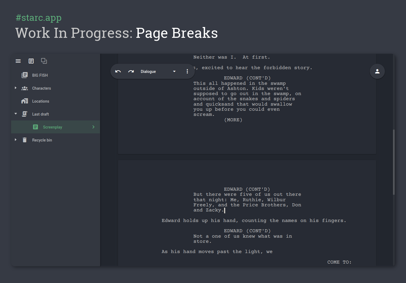Open the Screenplay document

[x=55, y=127]
